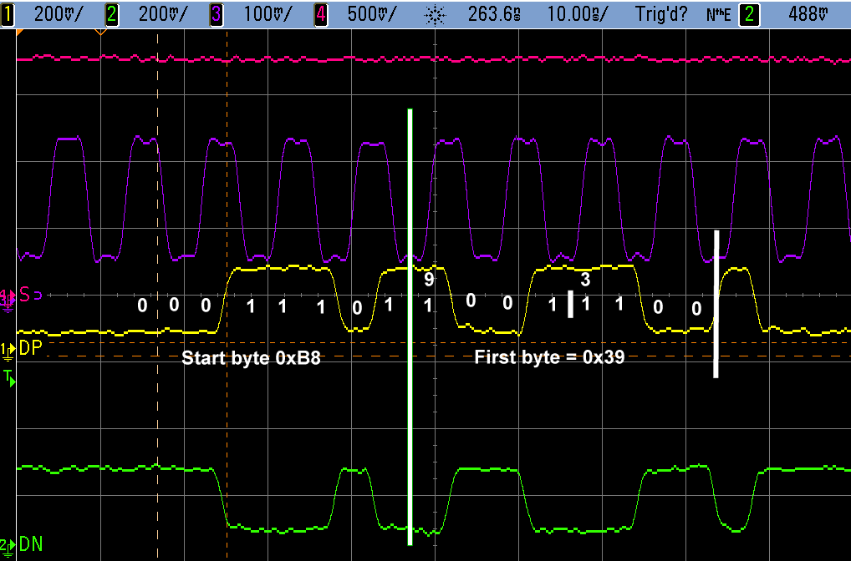Click the 263.6 ns delay readout
The image size is (851, 561).
coord(491,13)
